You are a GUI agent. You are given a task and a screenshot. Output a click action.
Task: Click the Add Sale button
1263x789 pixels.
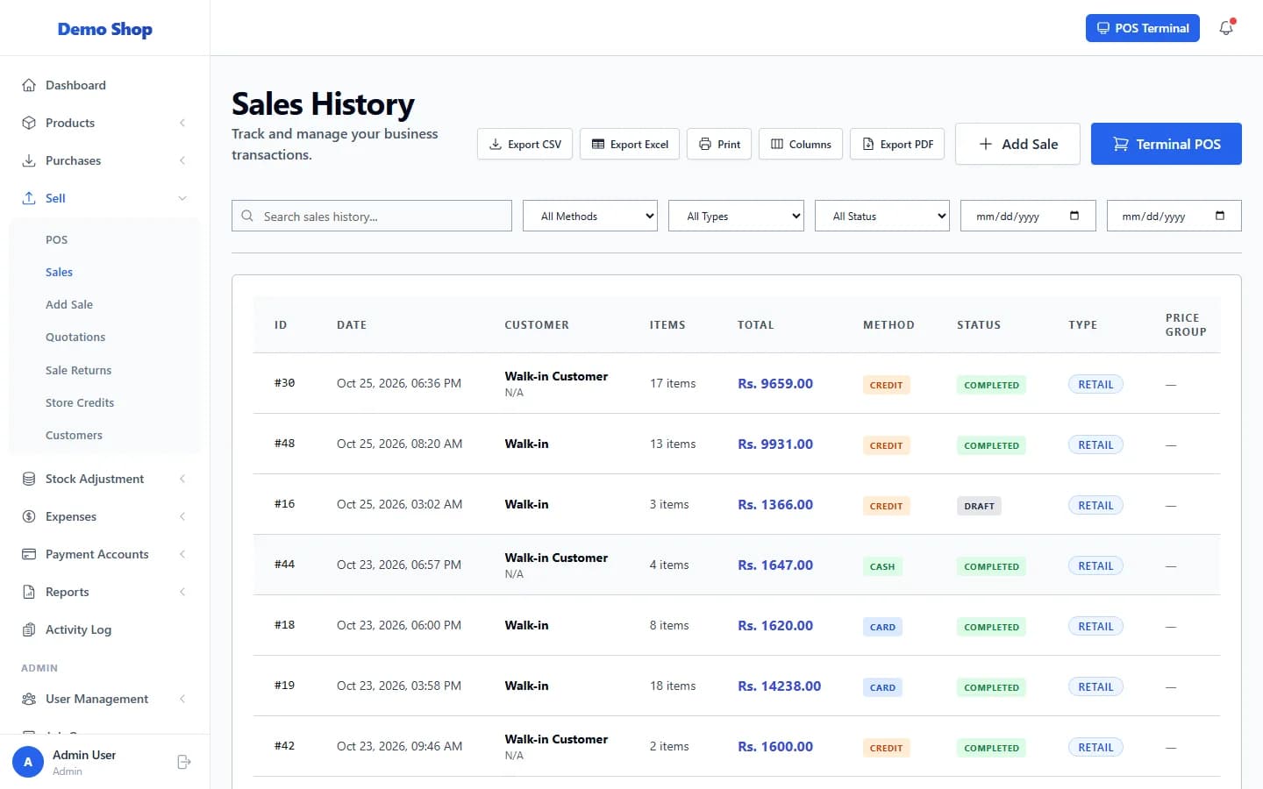1017,144
